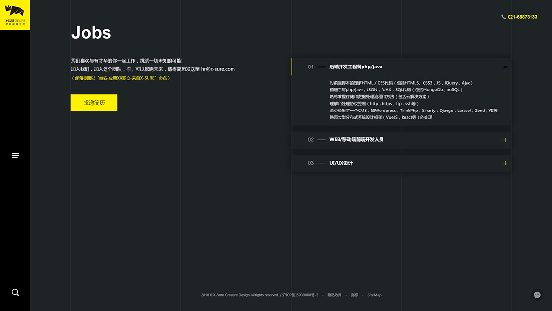Open the chat bubble widget
The image size is (552, 311).
coord(537,295)
